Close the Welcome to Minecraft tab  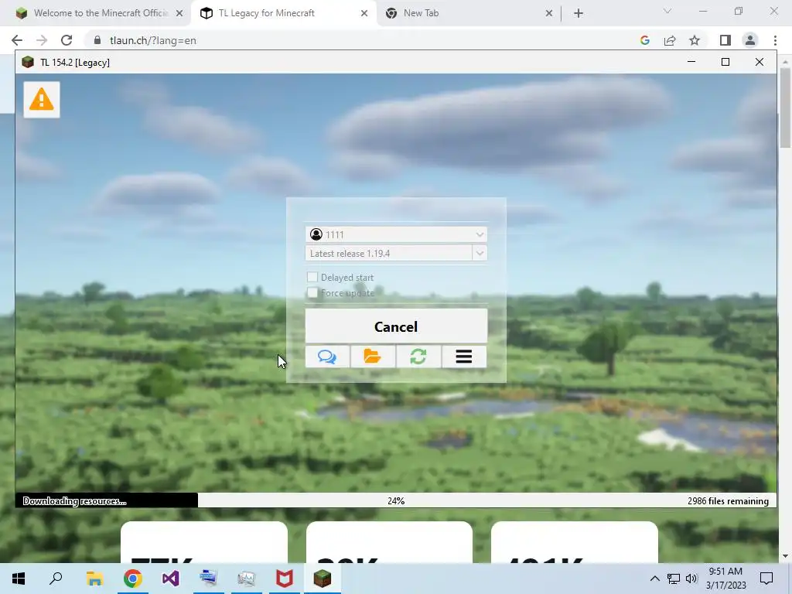click(x=179, y=13)
